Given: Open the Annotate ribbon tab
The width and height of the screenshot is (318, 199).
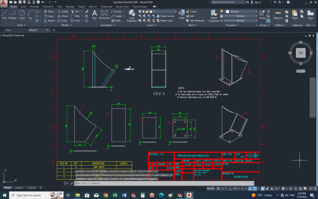Looking at the screenshot, I should (34, 7).
